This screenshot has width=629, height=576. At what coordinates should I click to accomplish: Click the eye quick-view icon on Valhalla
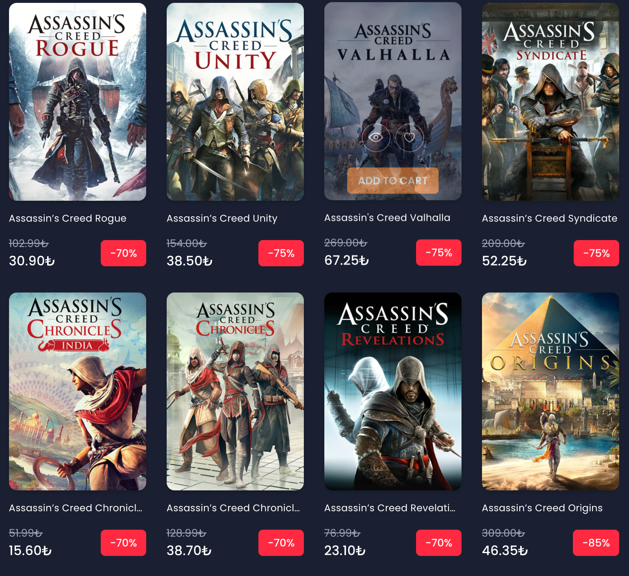pos(376,137)
